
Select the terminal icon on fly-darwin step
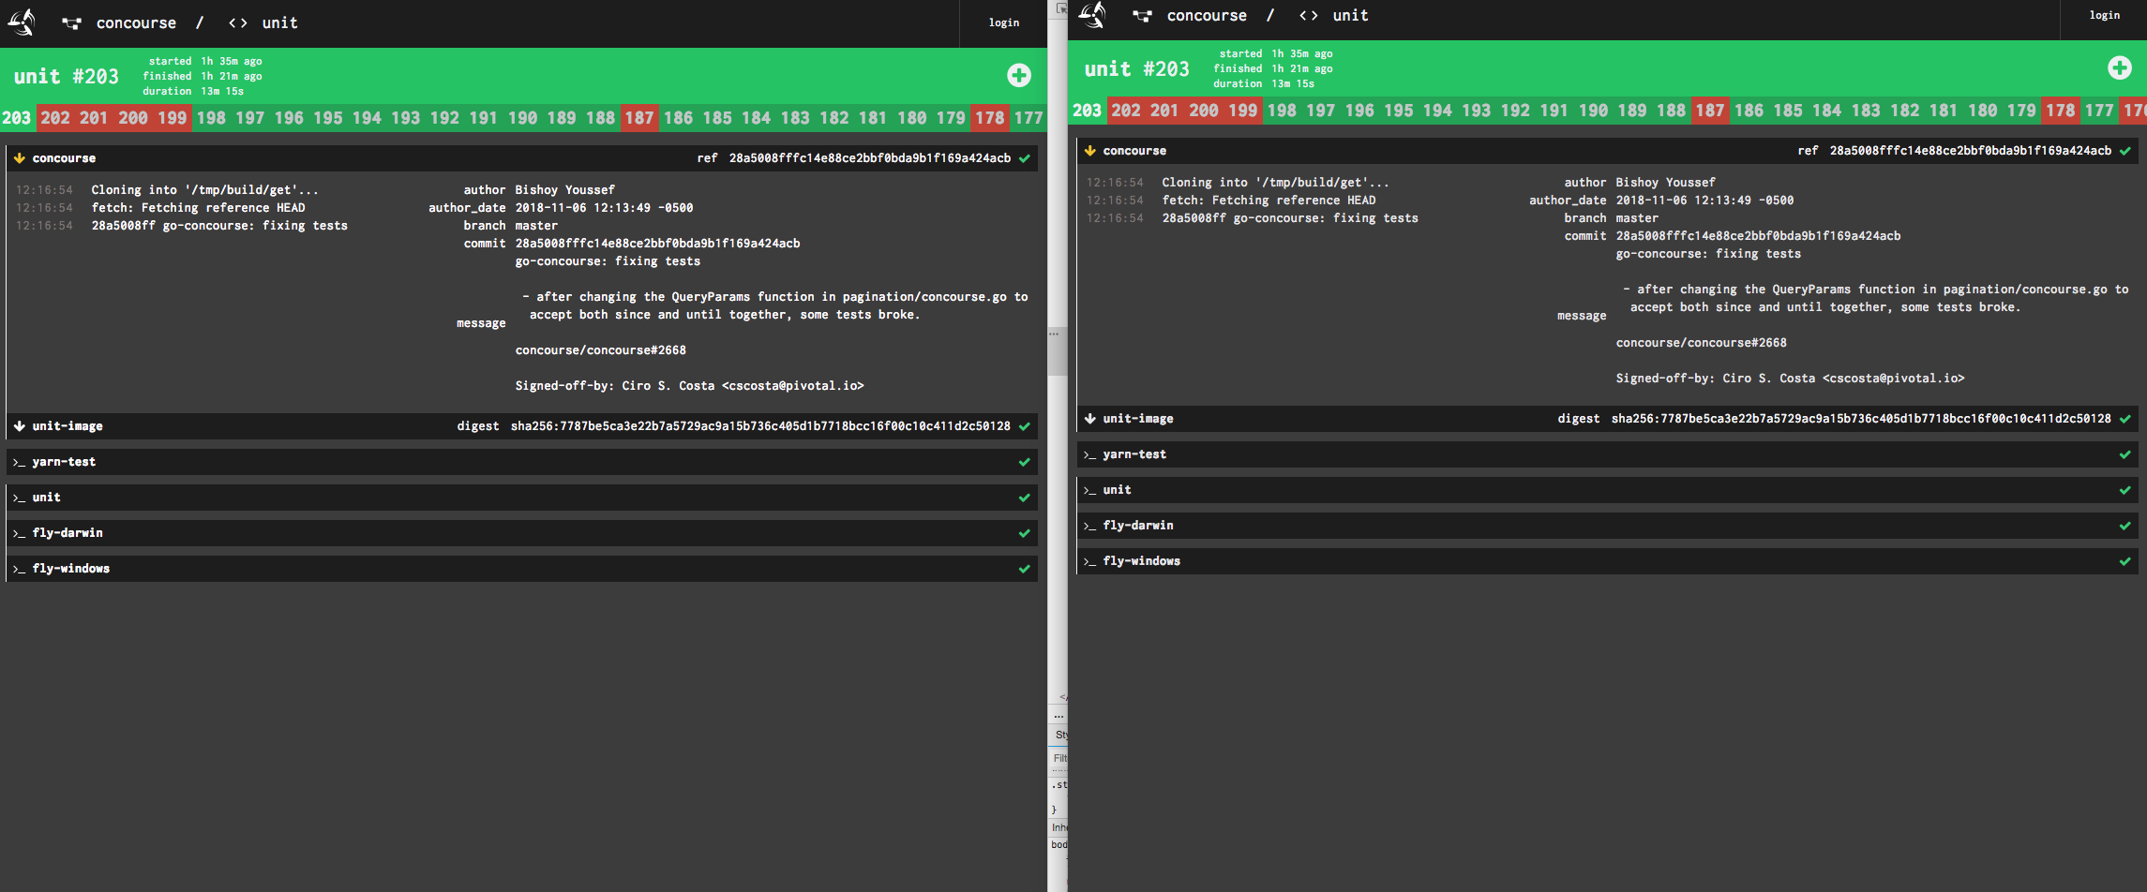pyautogui.click(x=17, y=532)
